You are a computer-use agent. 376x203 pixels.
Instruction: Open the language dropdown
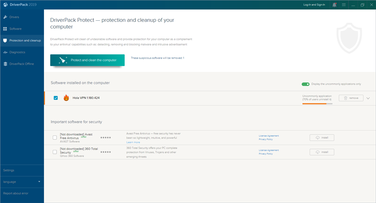[x=22, y=181]
